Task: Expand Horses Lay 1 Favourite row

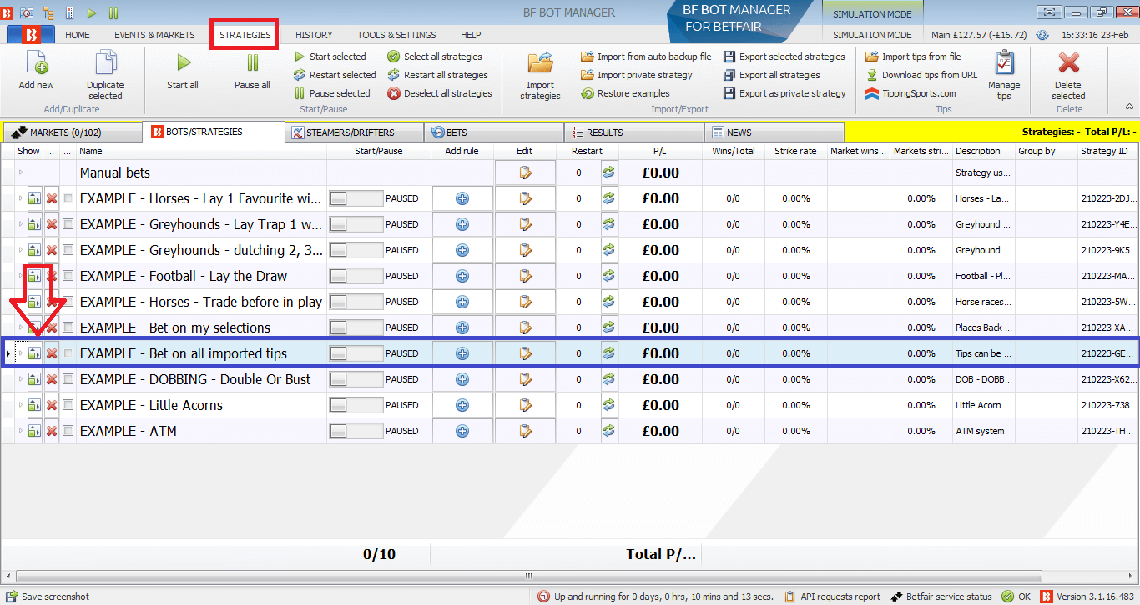Action: coord(21,198)
